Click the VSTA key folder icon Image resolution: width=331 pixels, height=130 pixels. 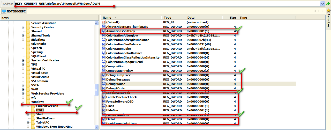click(28, 85)
